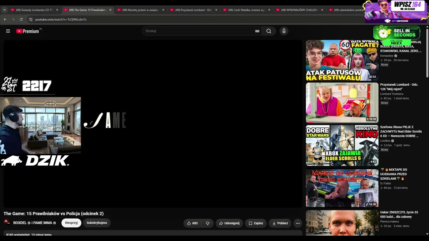The height and width of the screenshot is (241, 429).
Task: Open Przystanek Lombard Odc. 126 thumbnail
Action: [x=342, y=103]
